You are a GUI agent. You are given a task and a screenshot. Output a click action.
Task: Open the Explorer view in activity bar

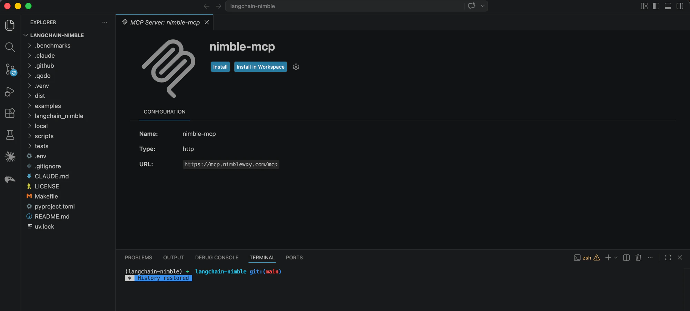[x=10, y=25]
